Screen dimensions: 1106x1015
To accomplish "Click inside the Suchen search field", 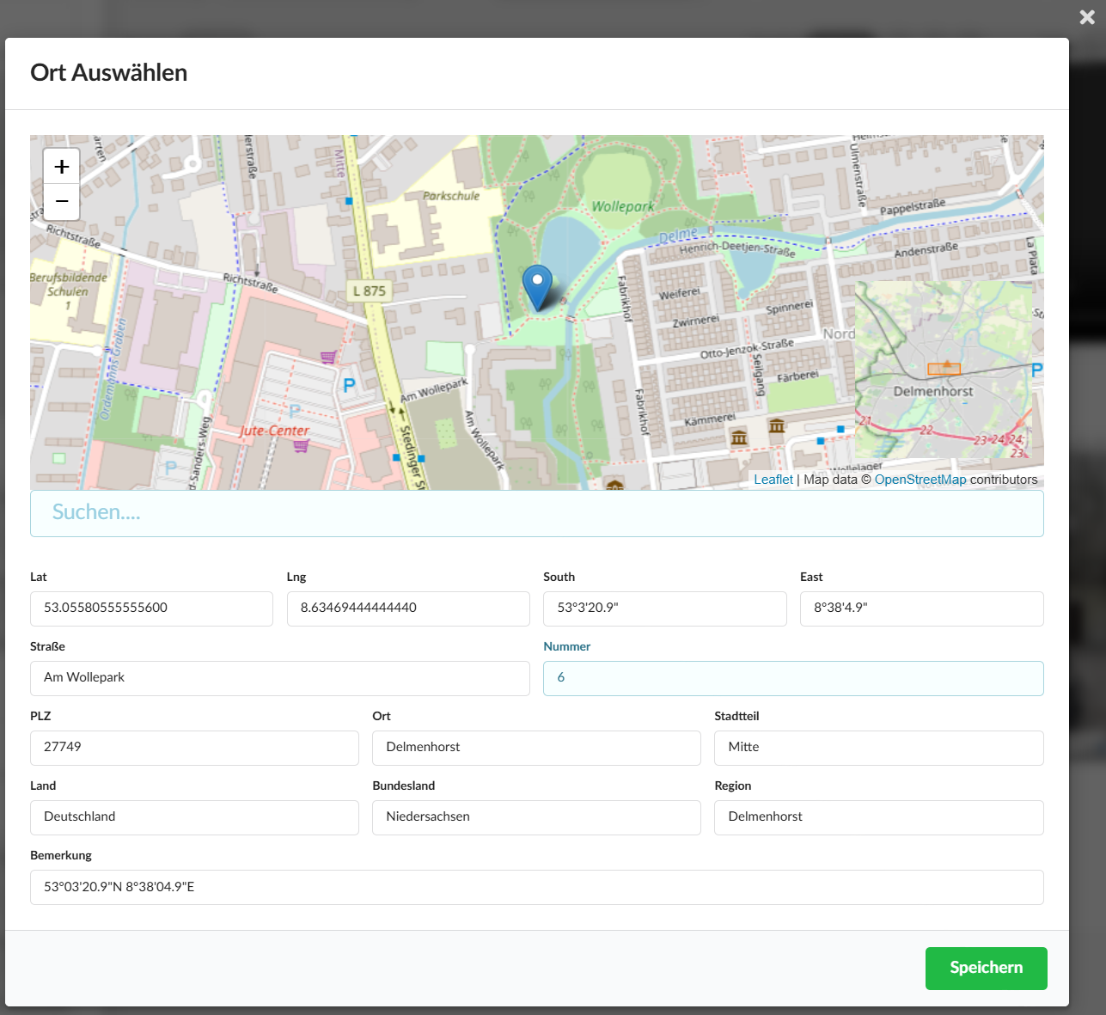I will [x=537, y=512].
